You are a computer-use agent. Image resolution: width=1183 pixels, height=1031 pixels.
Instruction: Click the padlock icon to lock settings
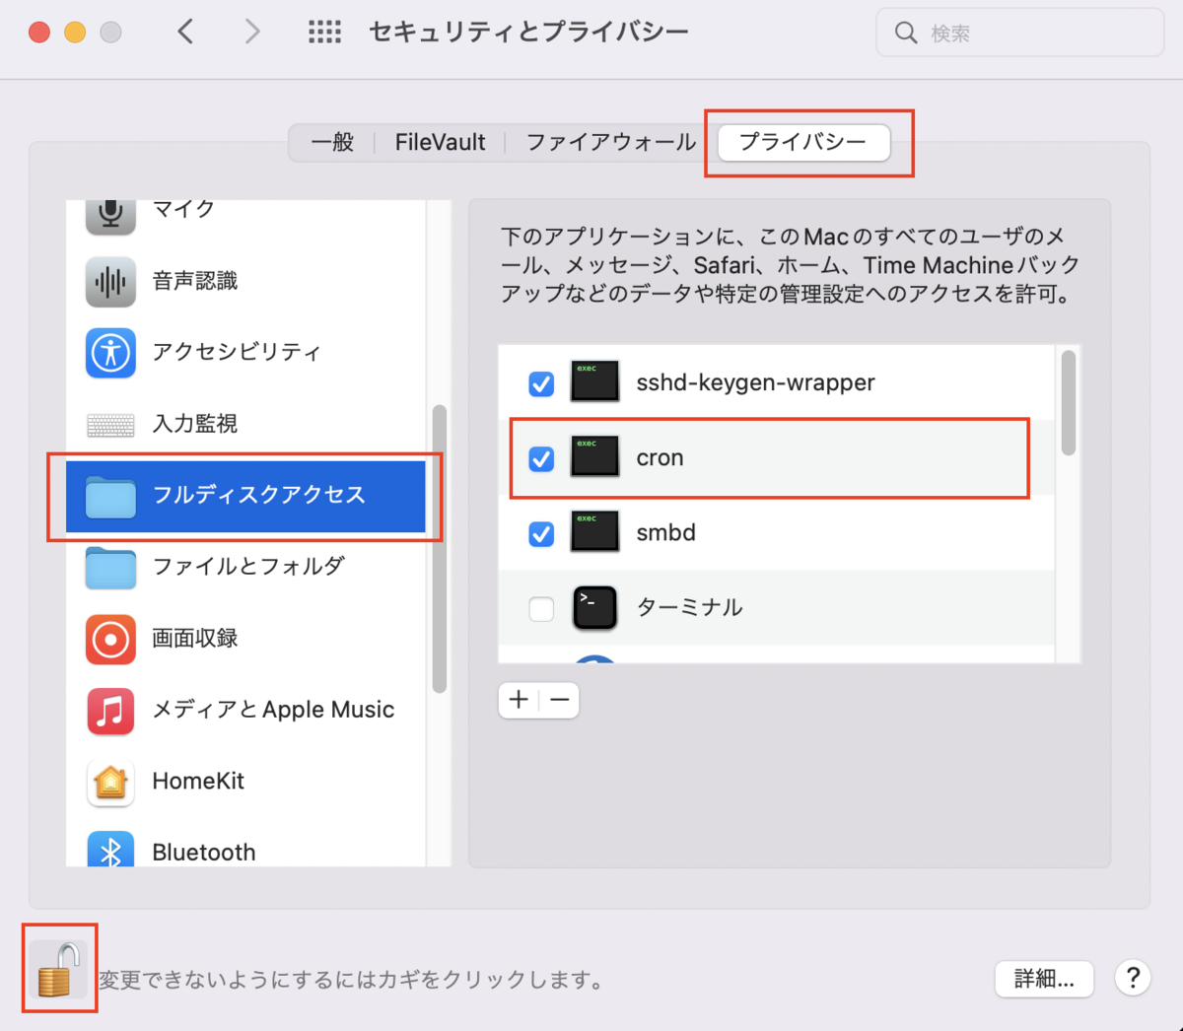point(58,969)
